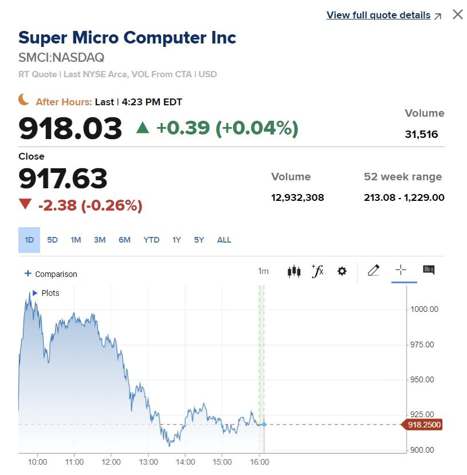Open the chart type candlestick icon
The height and width of the screenshot is (475, 467).
293,271
